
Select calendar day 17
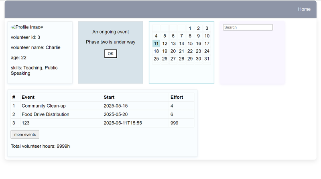(207, 43)
